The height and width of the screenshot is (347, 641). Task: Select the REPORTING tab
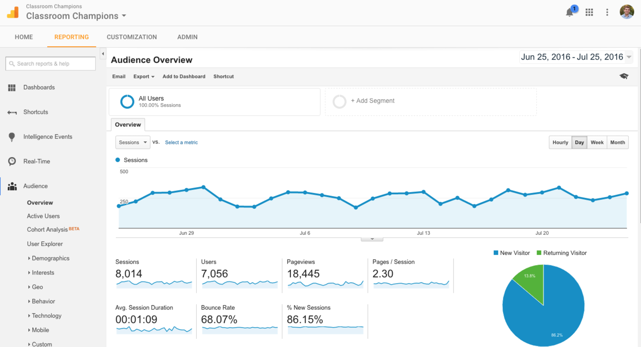[x=71, y=37]
